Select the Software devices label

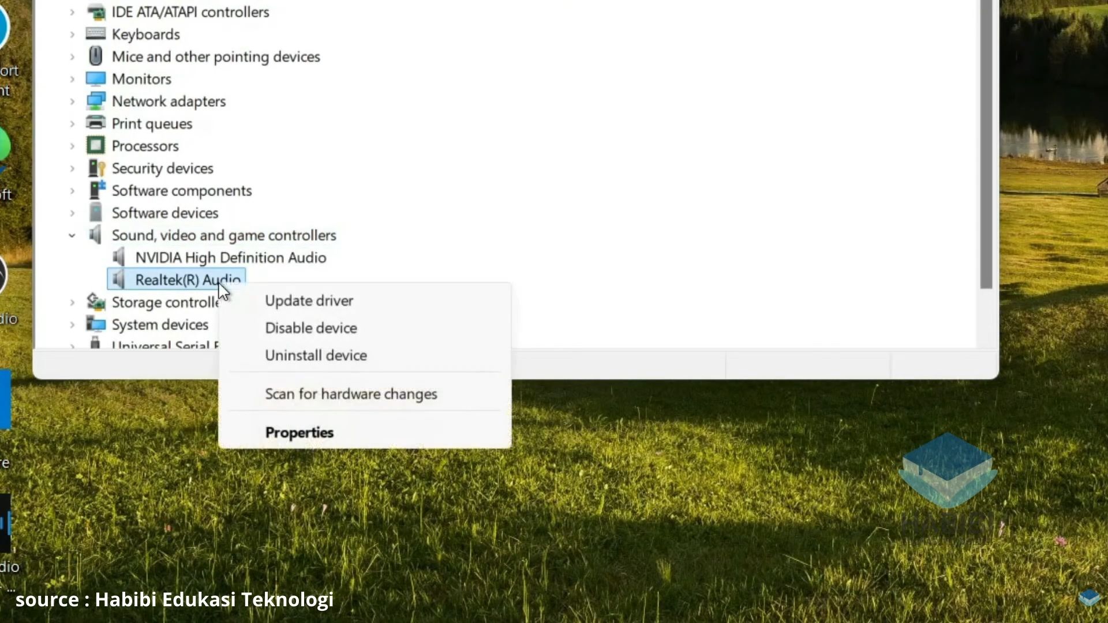click(165, 213)
